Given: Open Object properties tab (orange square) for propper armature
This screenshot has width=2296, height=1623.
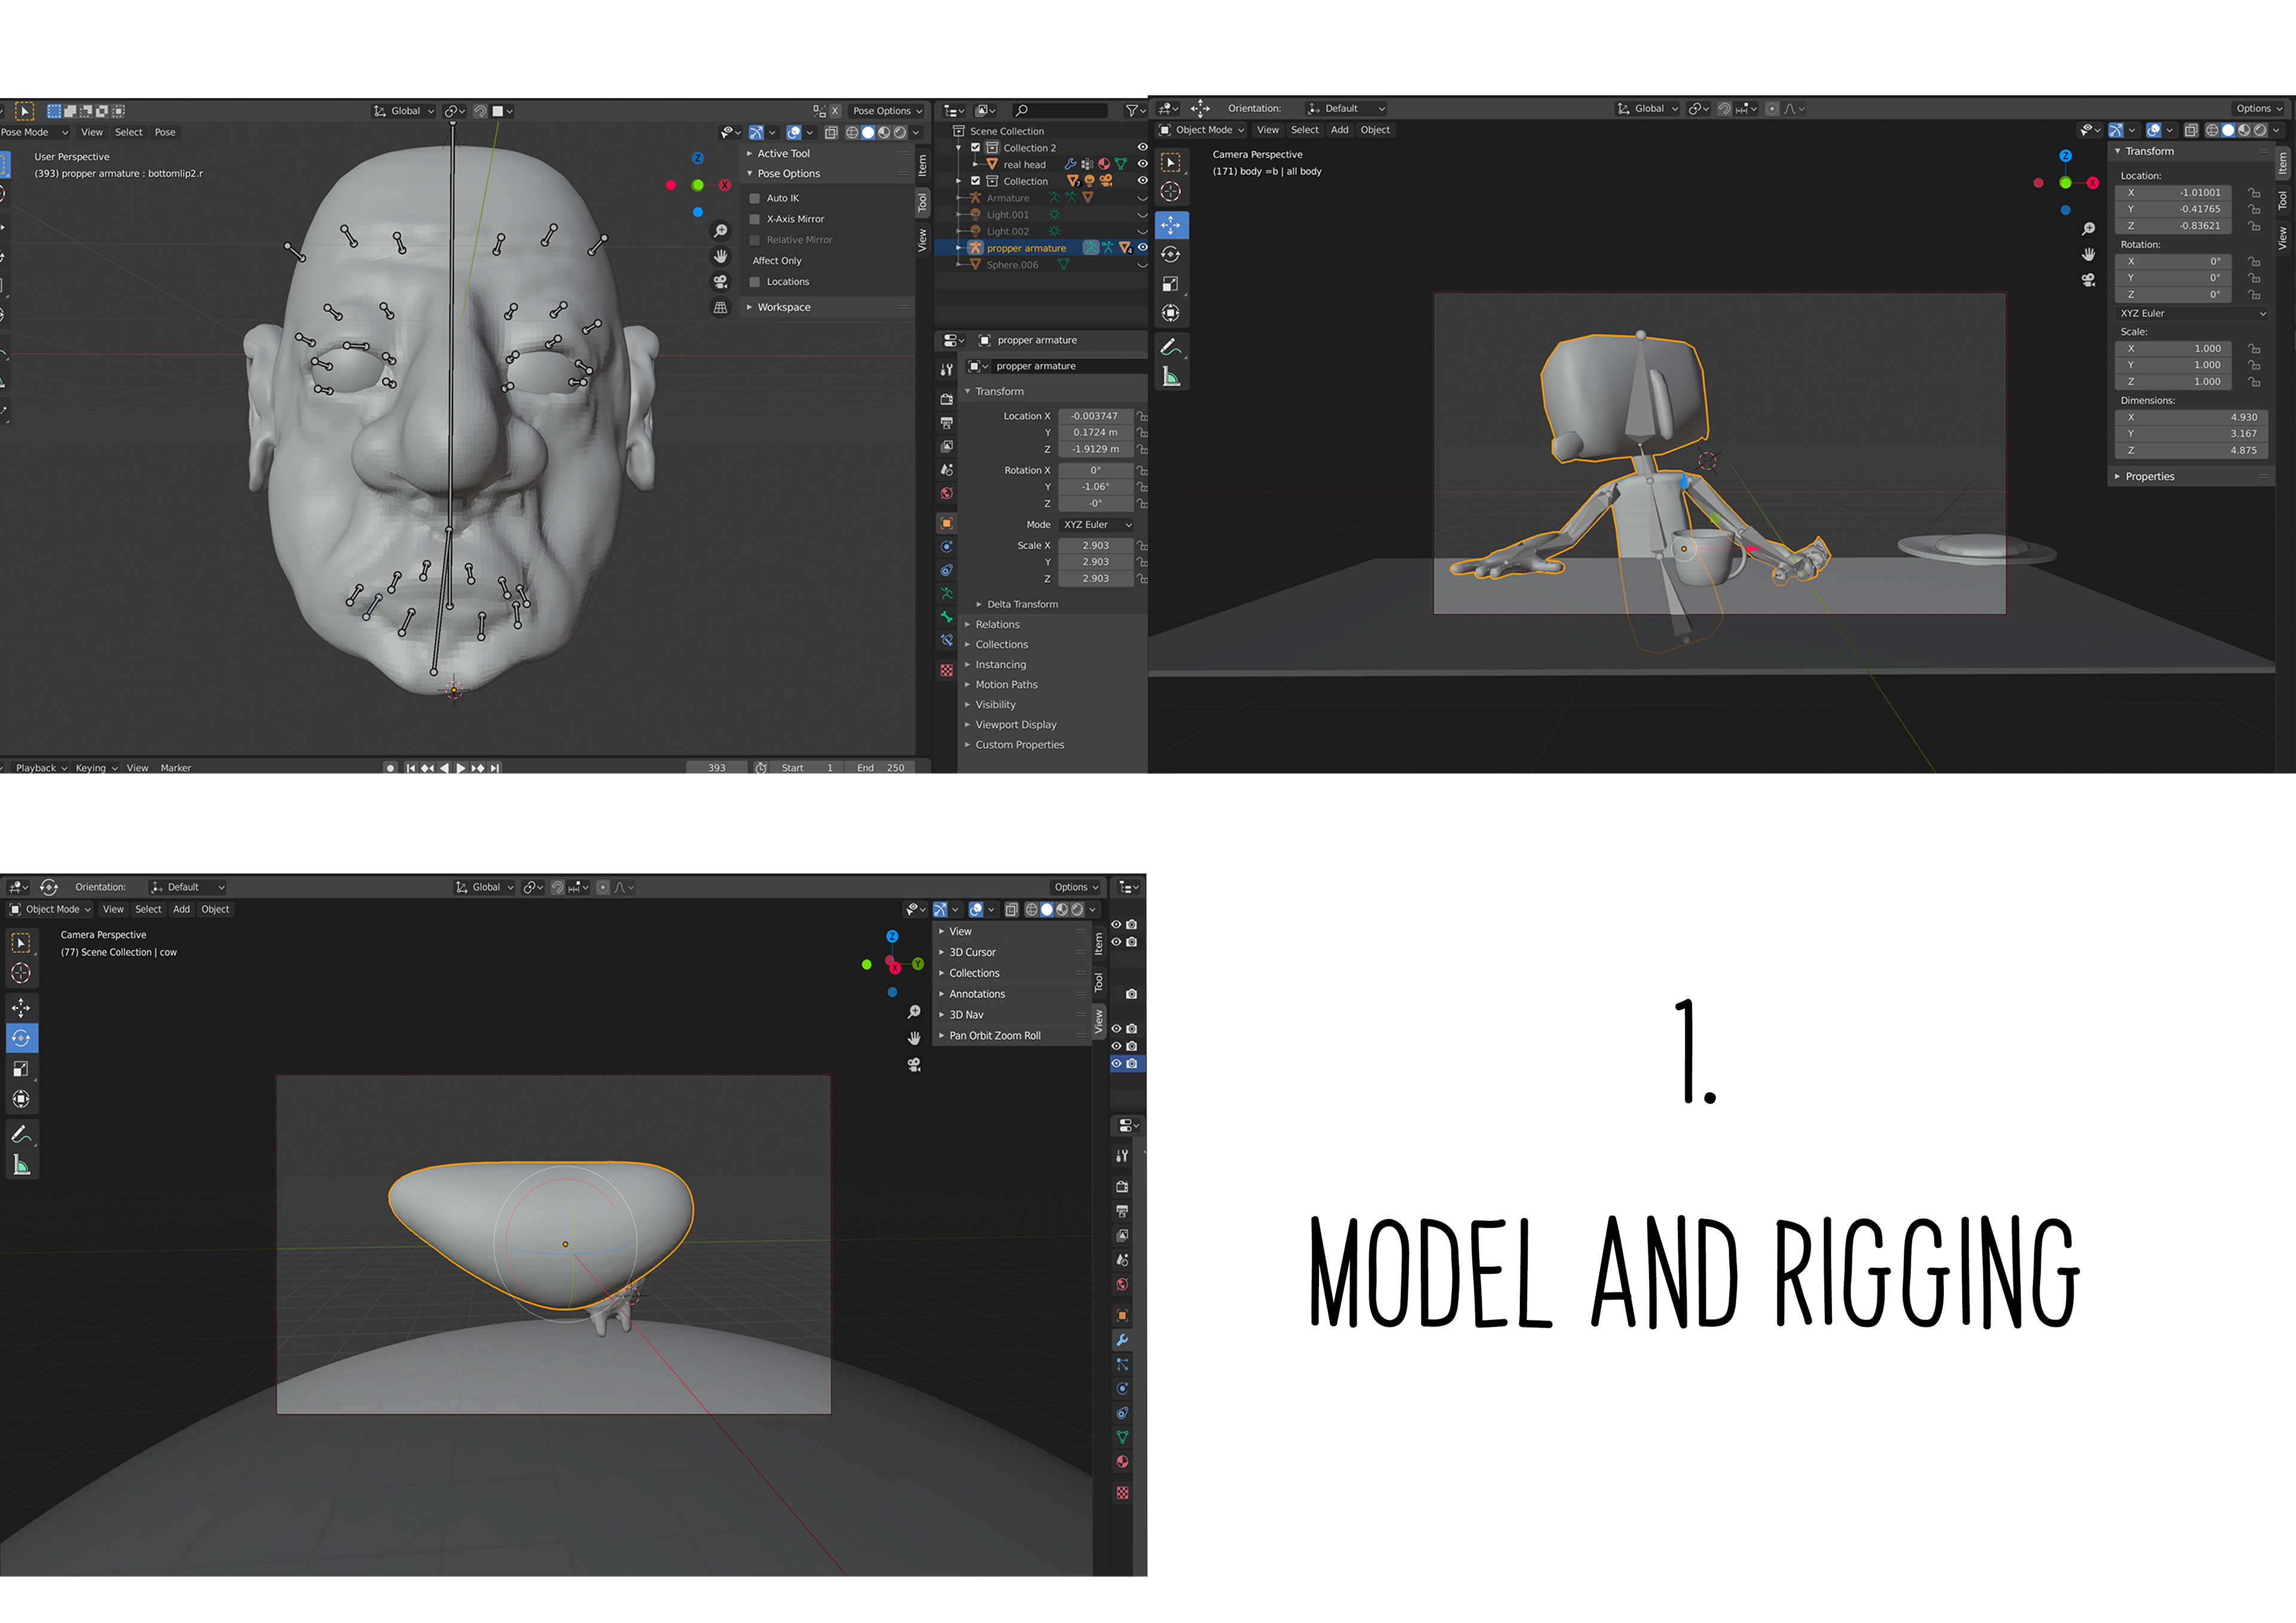Looking at the screenshot, I should [946, 523].
